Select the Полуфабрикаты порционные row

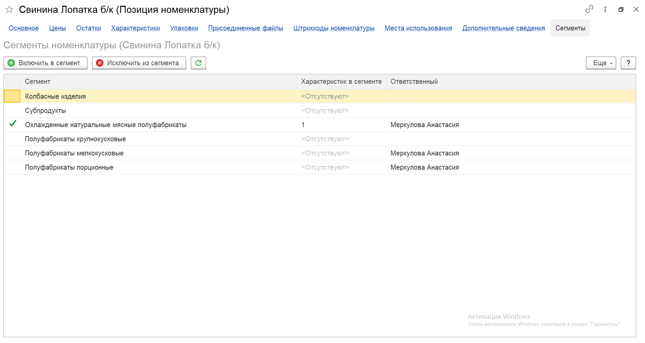coord(69,167)
